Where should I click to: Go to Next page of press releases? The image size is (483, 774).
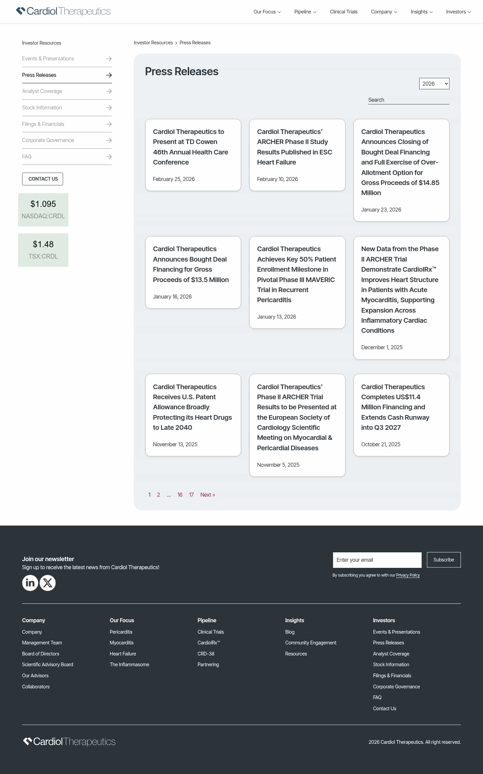tap(208, 495)
